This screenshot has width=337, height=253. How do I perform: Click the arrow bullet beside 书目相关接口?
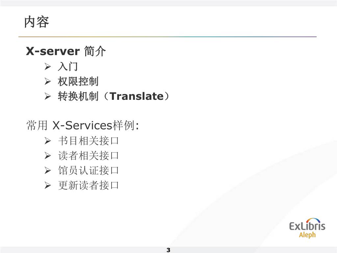click(x=48, y=141)
